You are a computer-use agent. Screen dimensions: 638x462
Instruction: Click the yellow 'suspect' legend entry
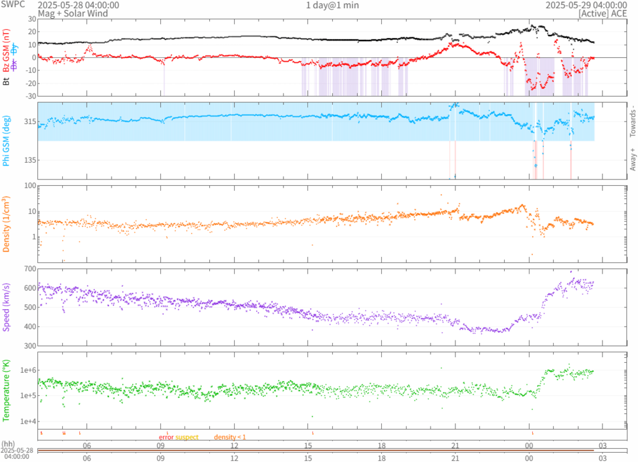[x=187, y=438]
